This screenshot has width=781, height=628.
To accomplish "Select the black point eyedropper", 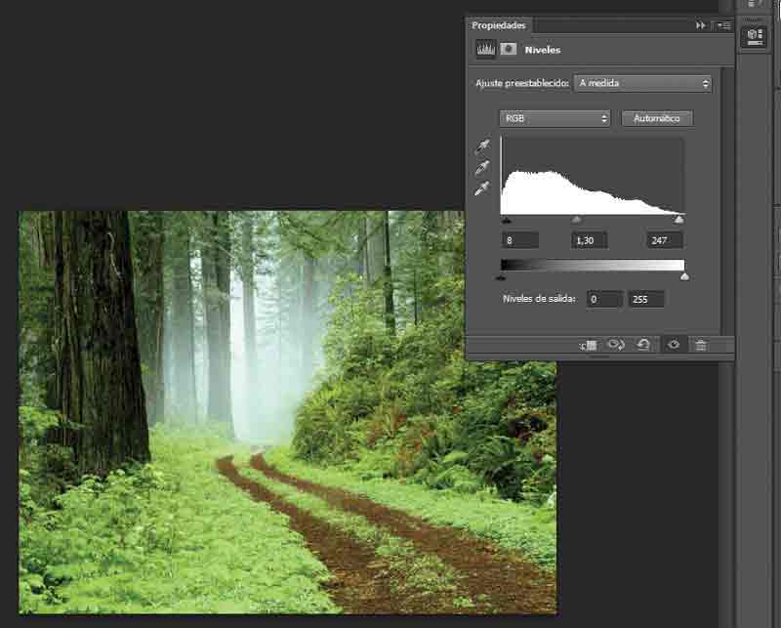I will pos(482,147).
